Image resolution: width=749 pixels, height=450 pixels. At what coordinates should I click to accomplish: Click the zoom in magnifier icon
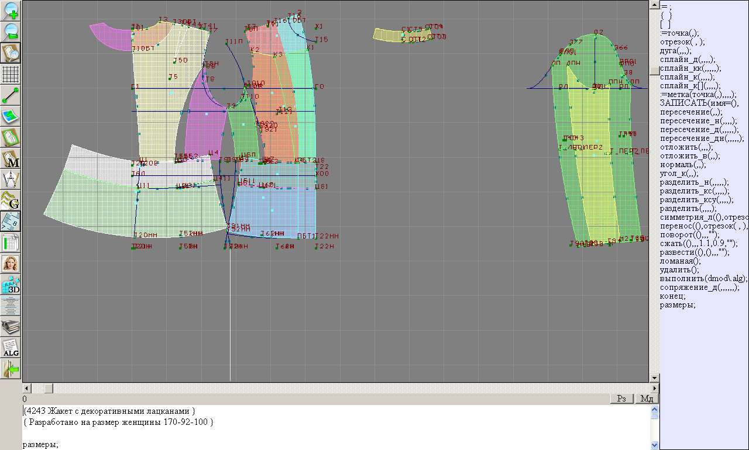click(11, 11)
